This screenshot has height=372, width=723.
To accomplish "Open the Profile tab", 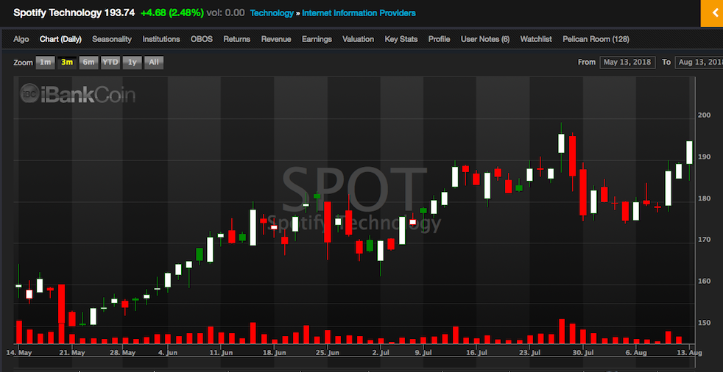I will pyautogui.click(x=439, y=39).
